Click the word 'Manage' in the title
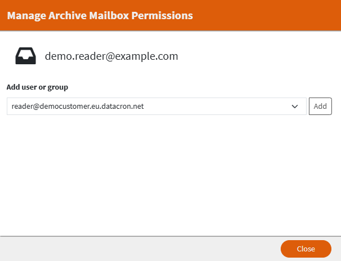Image resolution: width=341 pixels, height=261 pixels. click(x=25, y=16)
